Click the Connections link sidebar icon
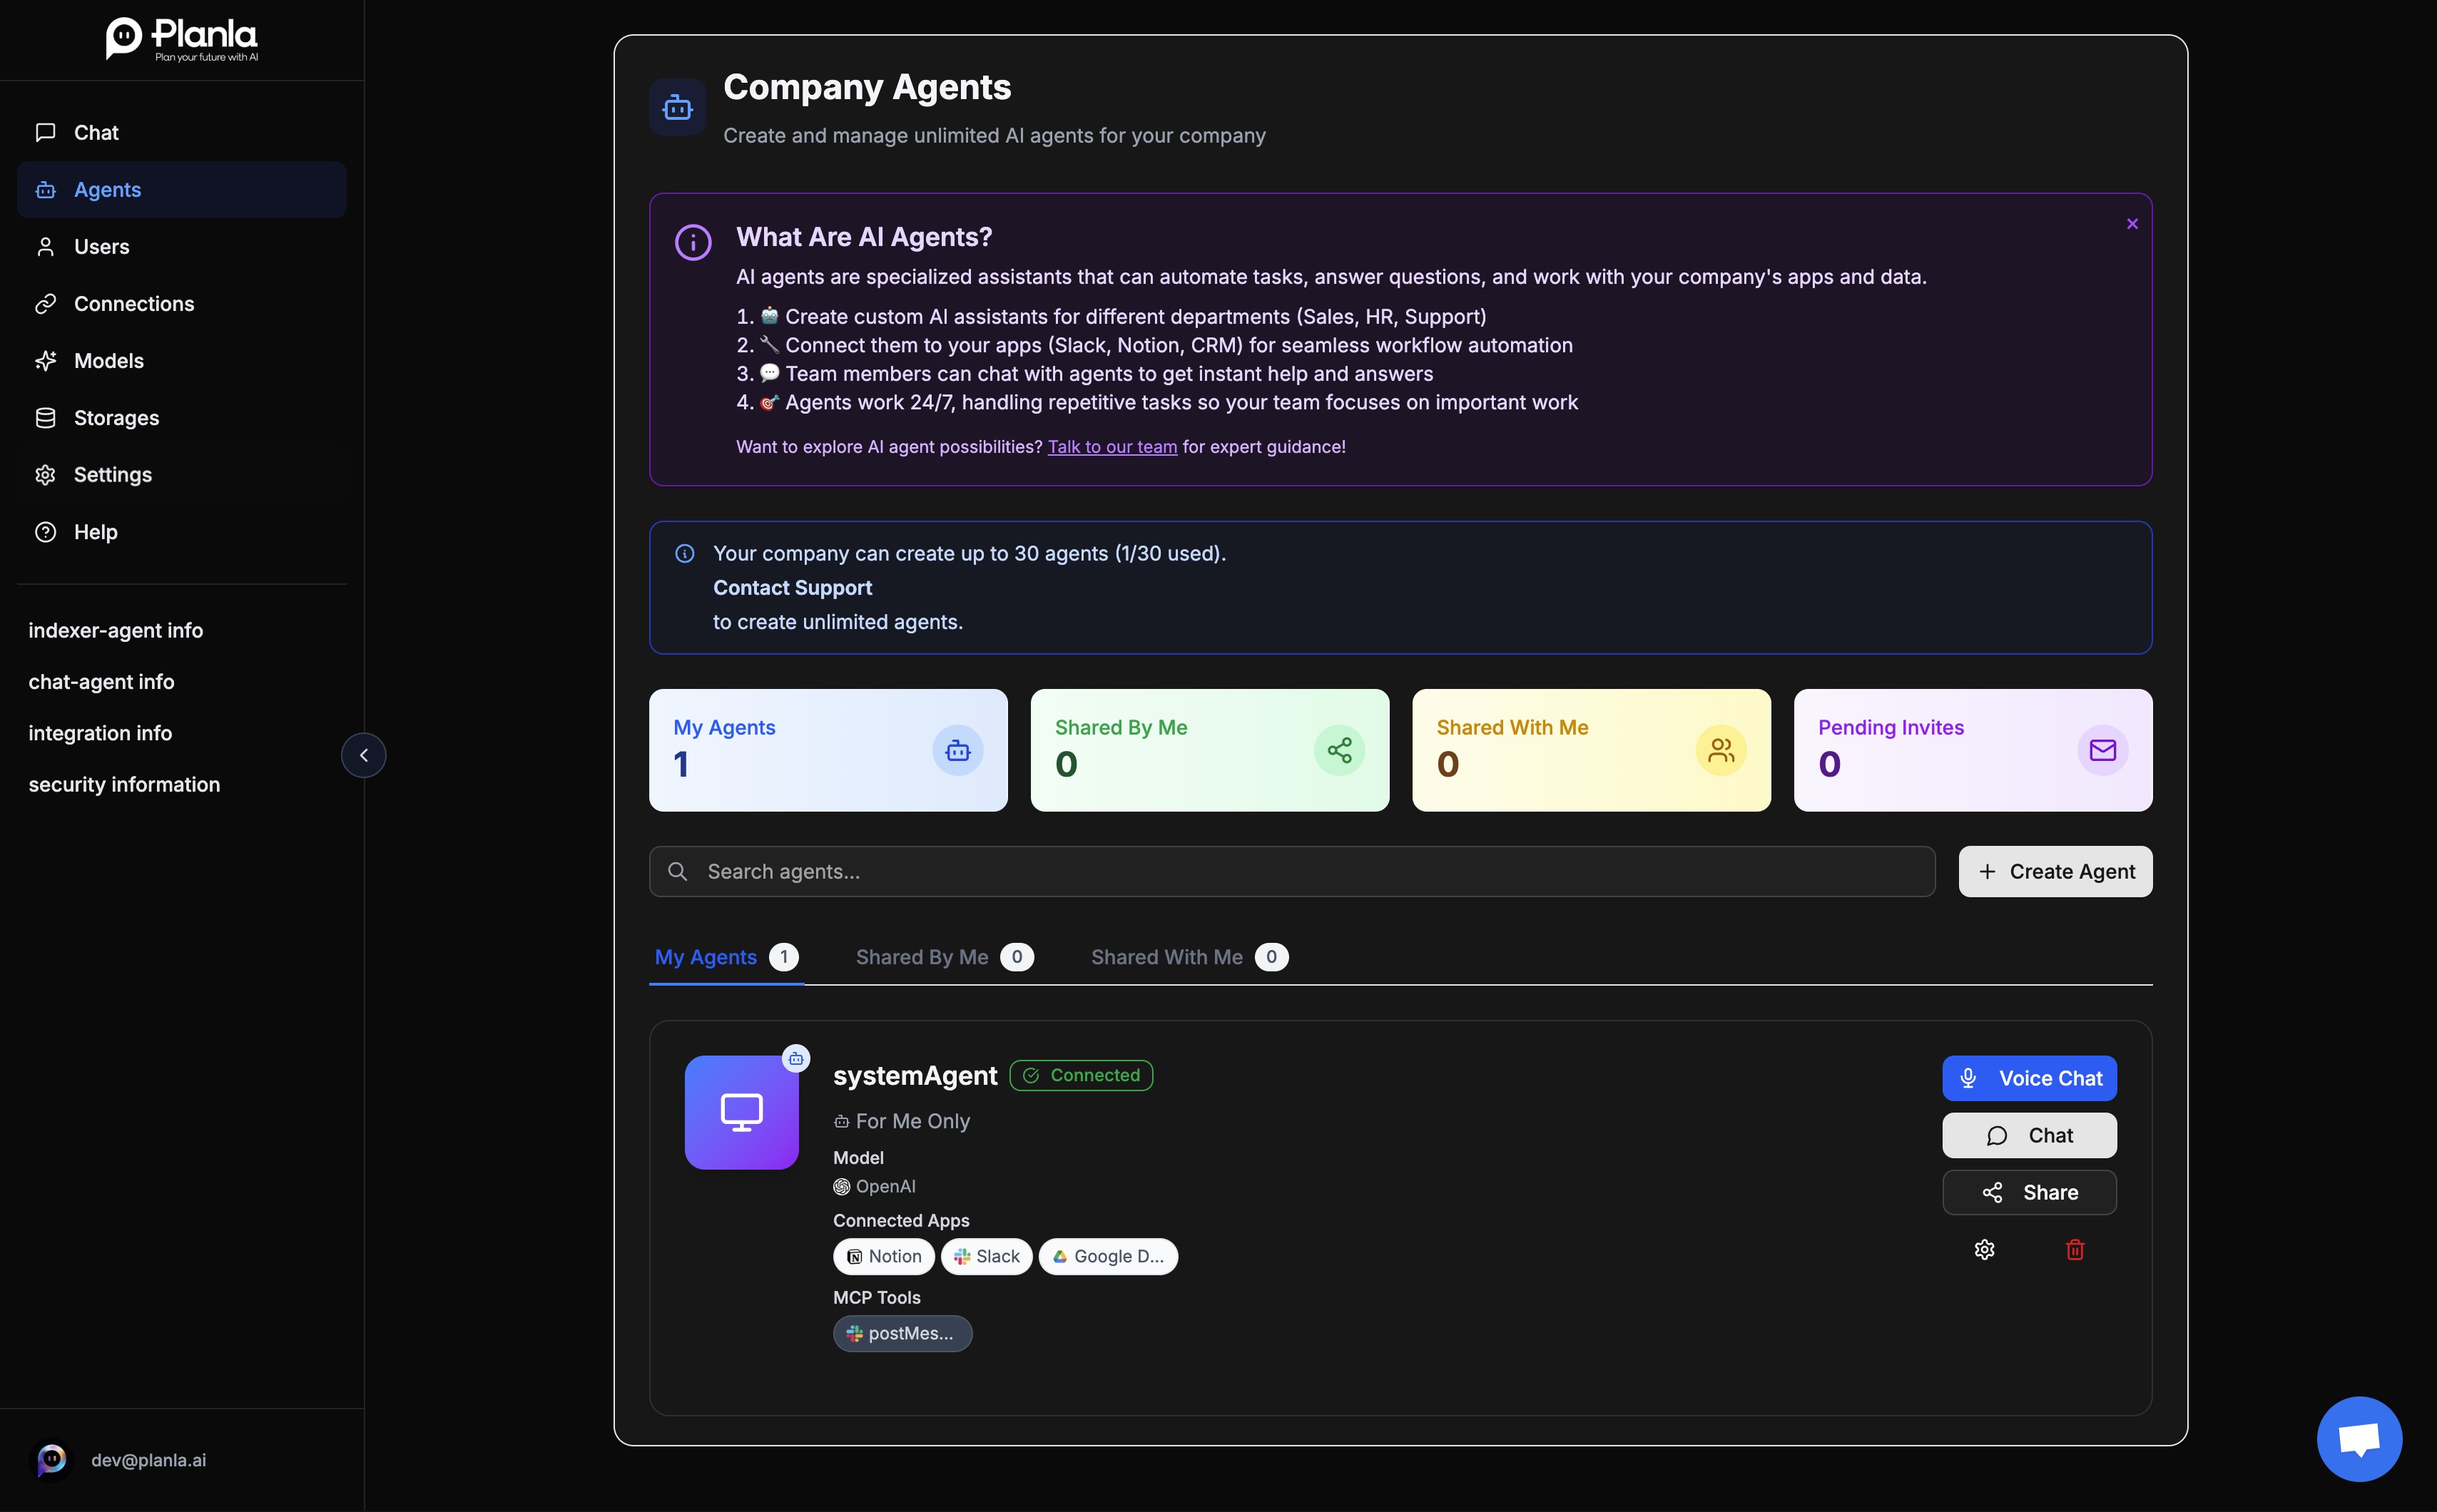This screenshot has width=2437, height=1512. tap(46, 304)
